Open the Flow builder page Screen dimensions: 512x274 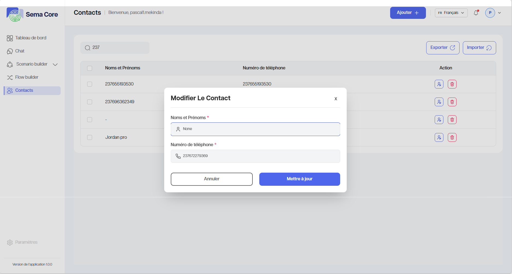click(x=27, y=77)
